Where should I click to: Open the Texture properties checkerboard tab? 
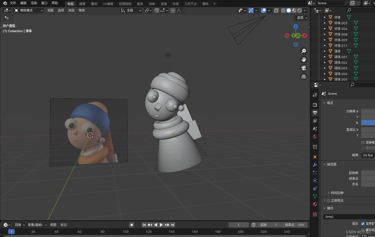[x=315, y=214]
